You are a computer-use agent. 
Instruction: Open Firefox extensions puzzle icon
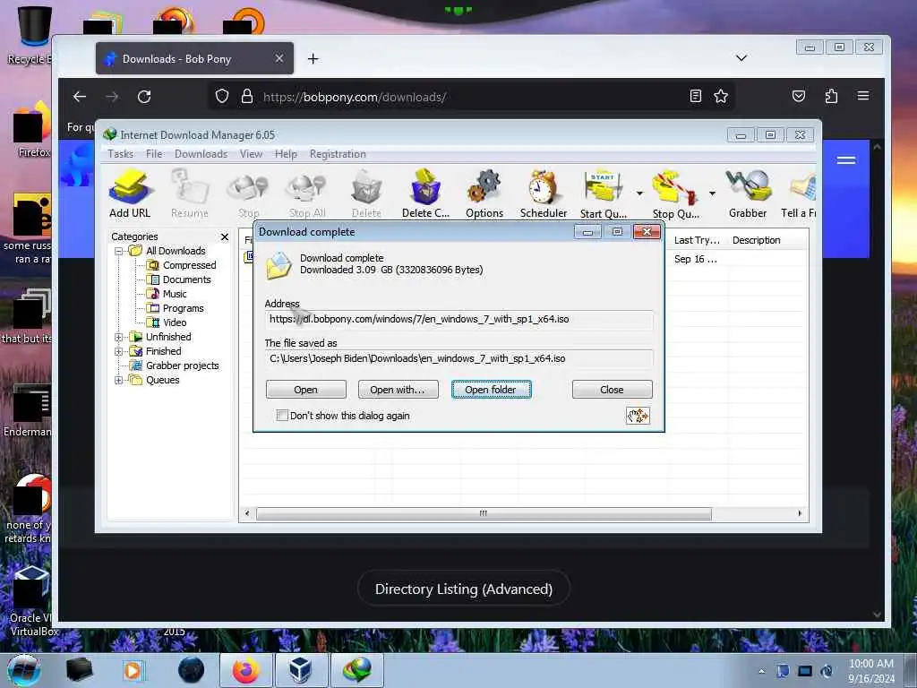pyautogui.click(x=831, y=97)
